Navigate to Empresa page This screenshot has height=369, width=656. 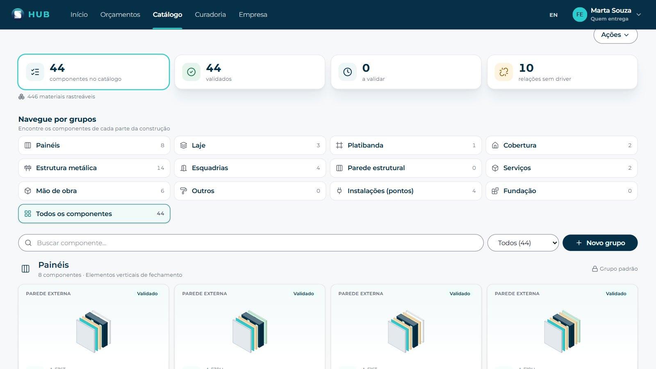(x=253, y=14)
